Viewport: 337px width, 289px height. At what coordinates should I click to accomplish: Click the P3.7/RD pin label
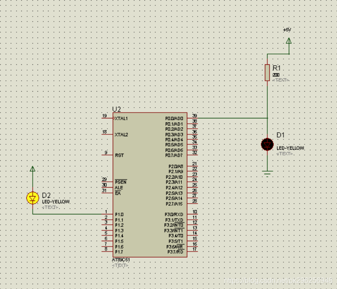175,252
